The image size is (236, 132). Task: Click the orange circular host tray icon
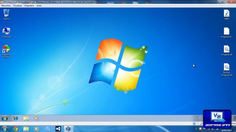tap(200, 129)
